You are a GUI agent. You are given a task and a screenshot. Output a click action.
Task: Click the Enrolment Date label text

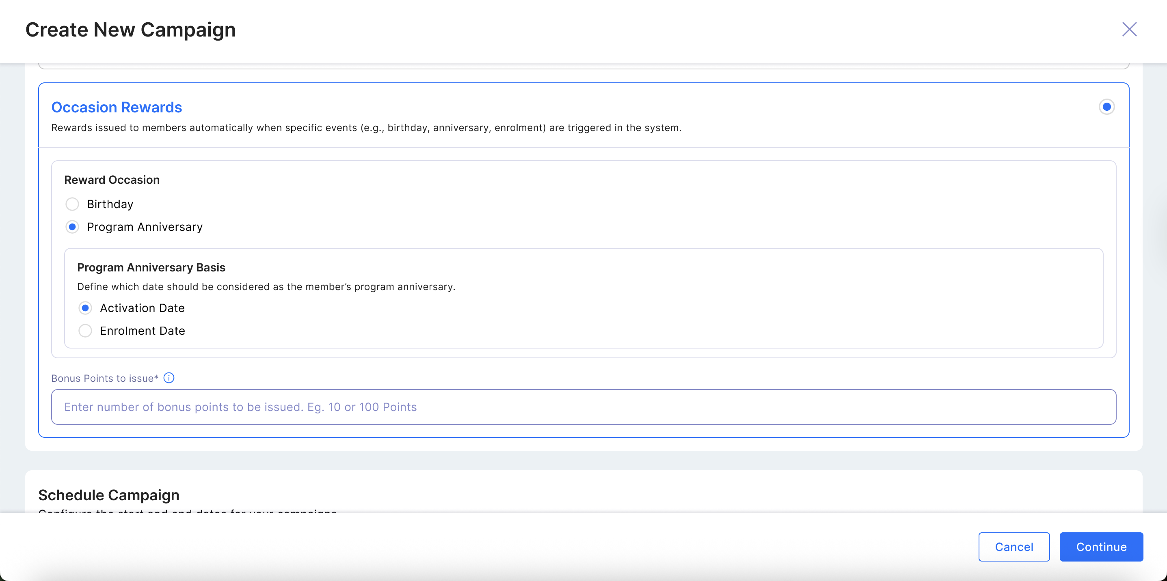coord(142,331)
